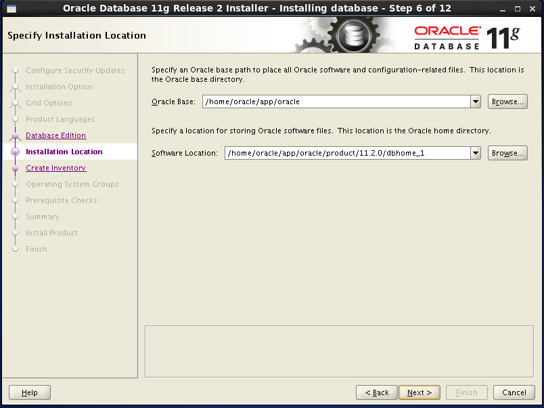
Task: Open Help for this installer step
Action: point(30,392)
